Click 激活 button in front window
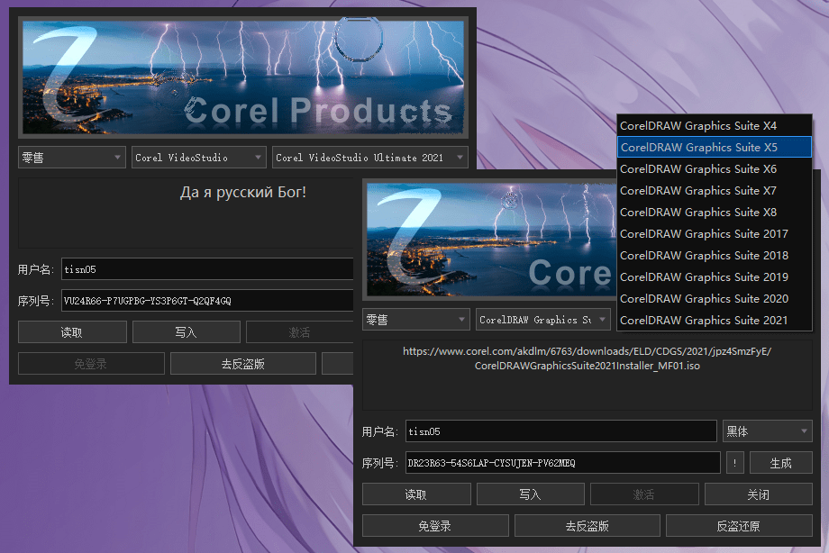Screen dimensions: 829x553 tap(644, 494)
